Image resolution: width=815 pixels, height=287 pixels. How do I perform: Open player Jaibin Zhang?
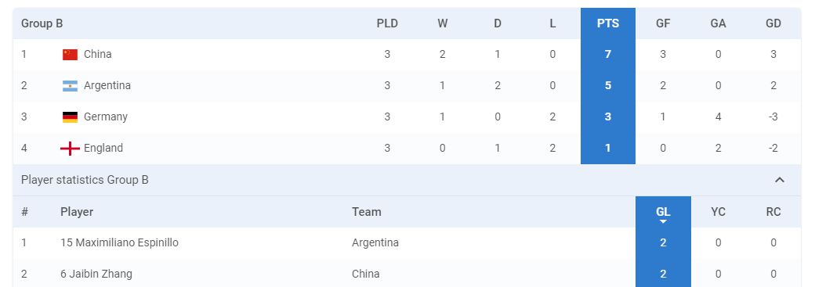(x=96, y=274)
